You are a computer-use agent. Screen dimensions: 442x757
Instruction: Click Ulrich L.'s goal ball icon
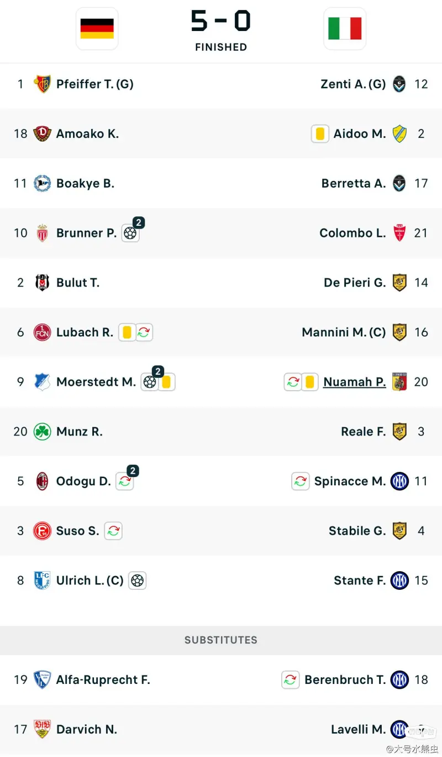click(138, 580)
